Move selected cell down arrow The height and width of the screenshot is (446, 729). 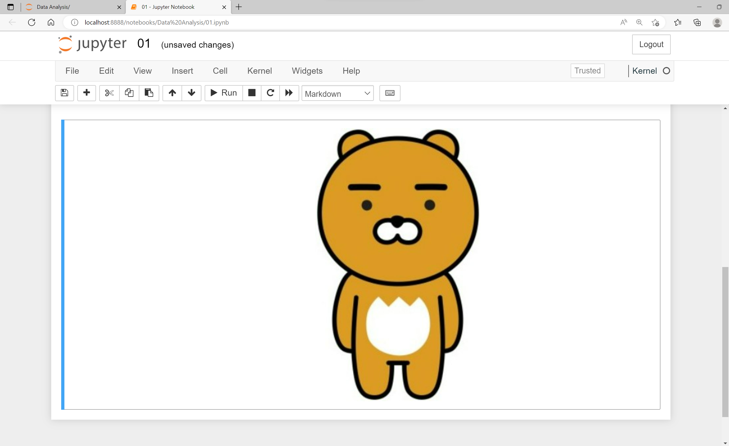(191, 93)
